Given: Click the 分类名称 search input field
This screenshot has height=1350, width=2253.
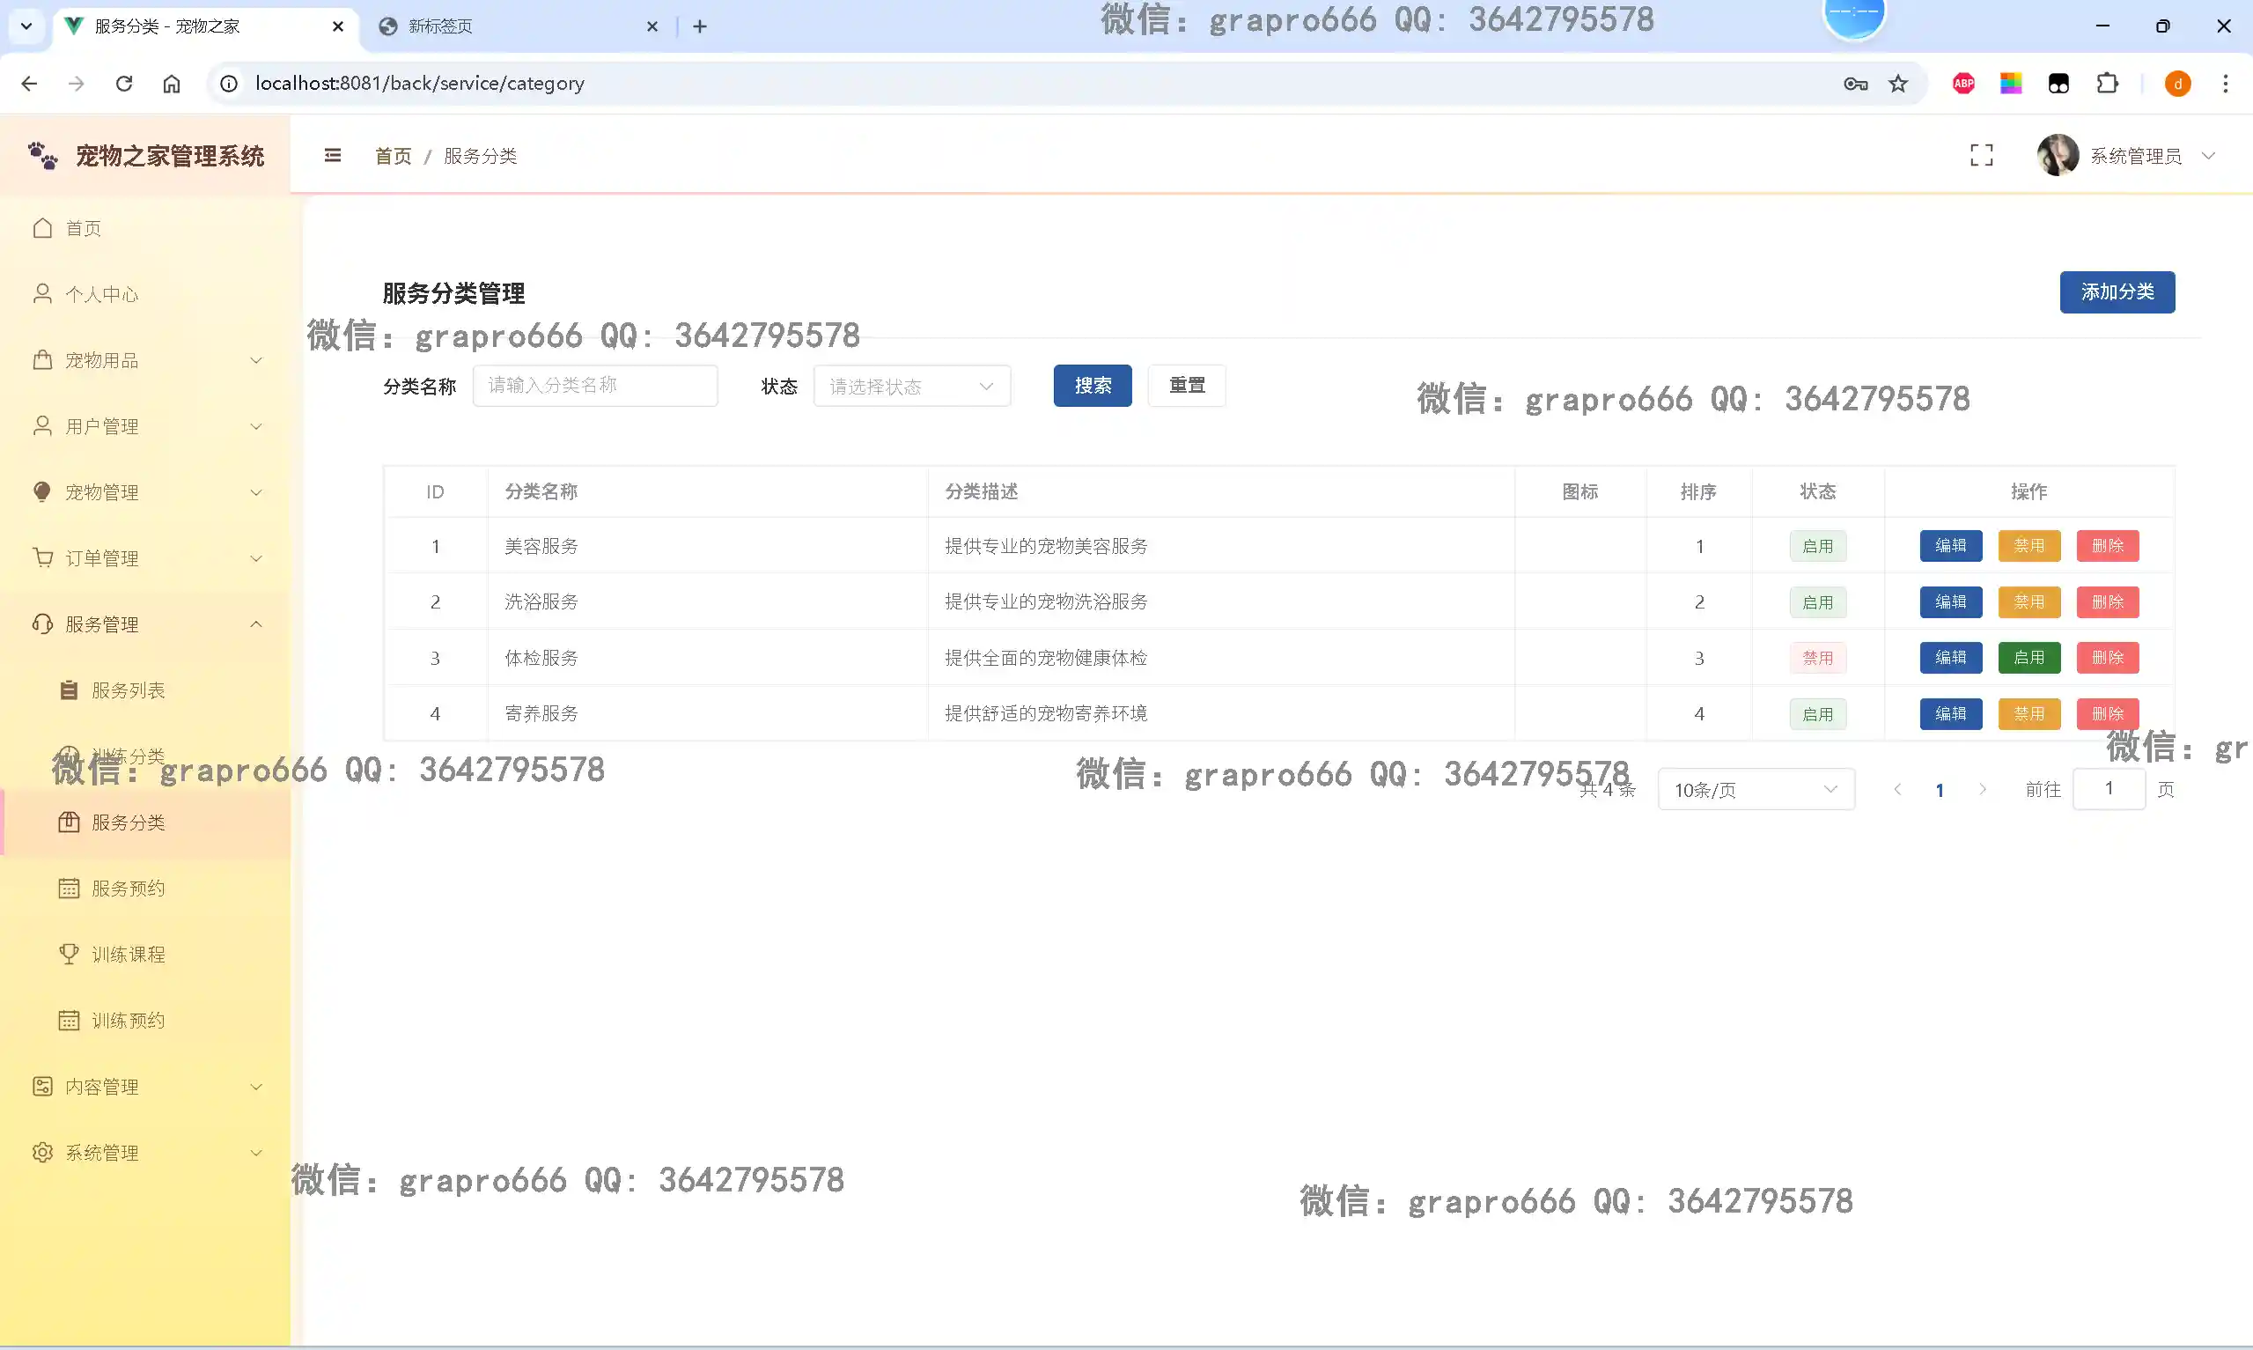Looking at the screenshot, I should pyautogui.click(x=594, y=386).
